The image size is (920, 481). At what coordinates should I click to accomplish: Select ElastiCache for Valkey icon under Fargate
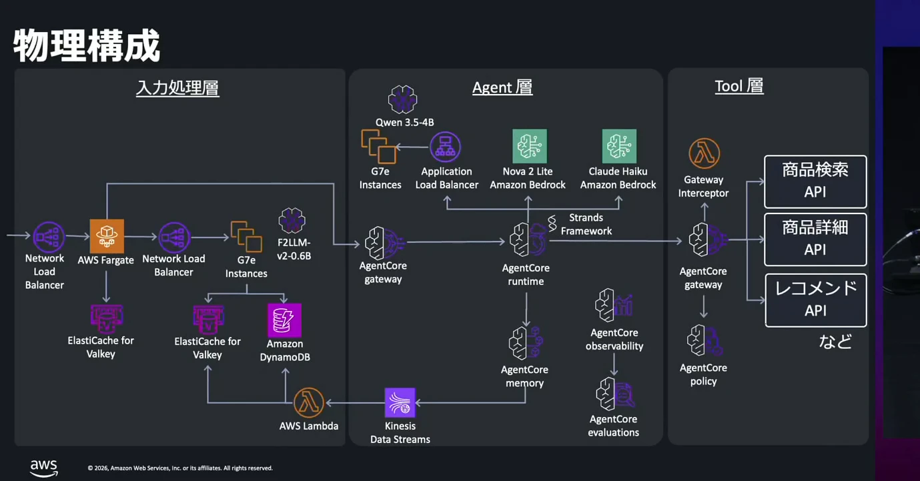[x=107, y=318]
